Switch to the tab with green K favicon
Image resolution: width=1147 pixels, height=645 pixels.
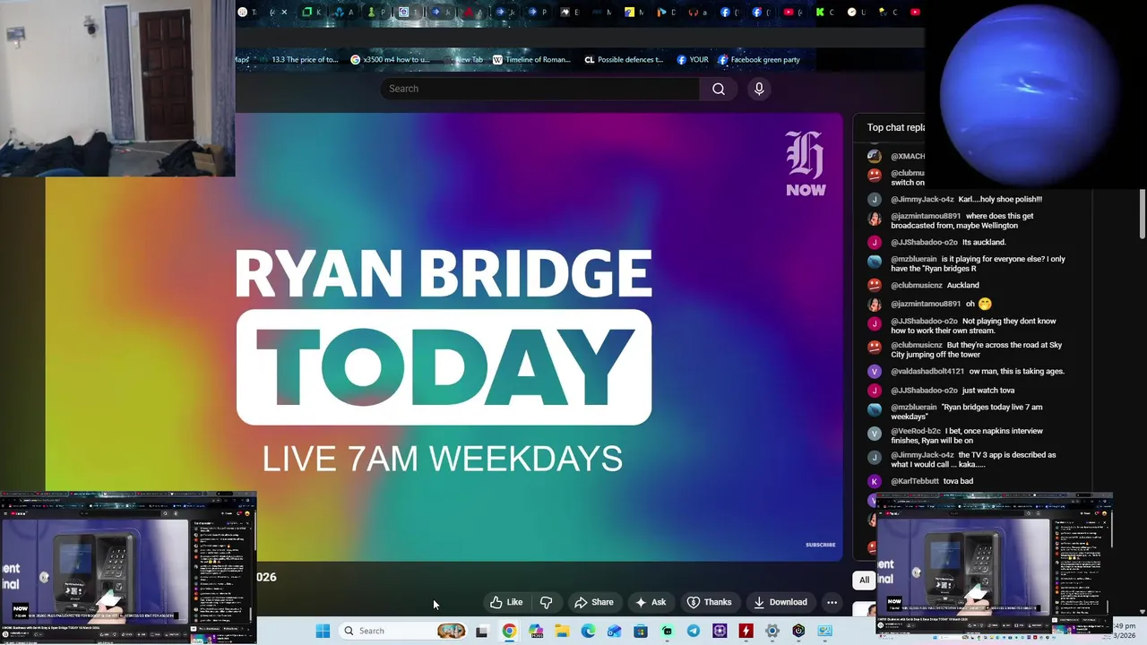tap(820, 13)
